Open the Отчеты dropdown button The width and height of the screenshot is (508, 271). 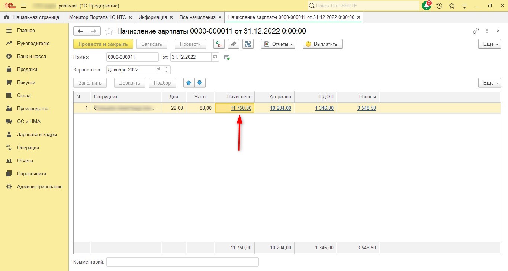tap(278, 44)
